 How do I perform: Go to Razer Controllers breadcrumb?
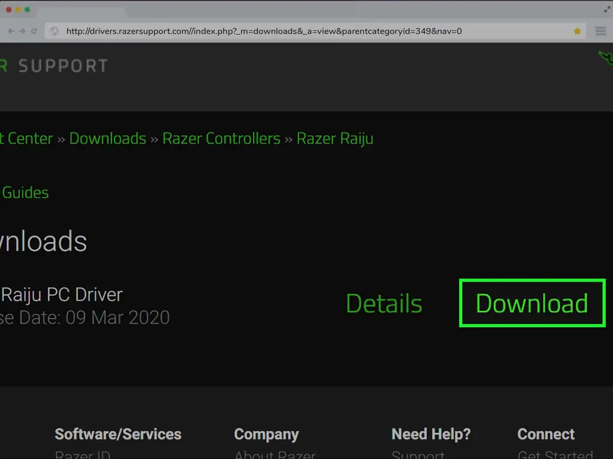pyautogui.click(x=221, y=139)
